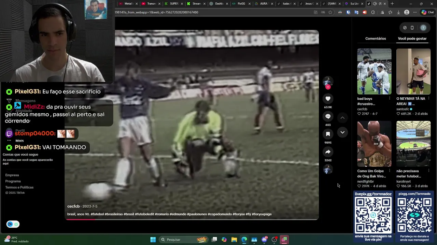
Task: Open the bad boys #cruzeiro video thumbnail
Action: pyautogui.click(x=374, y=71)
